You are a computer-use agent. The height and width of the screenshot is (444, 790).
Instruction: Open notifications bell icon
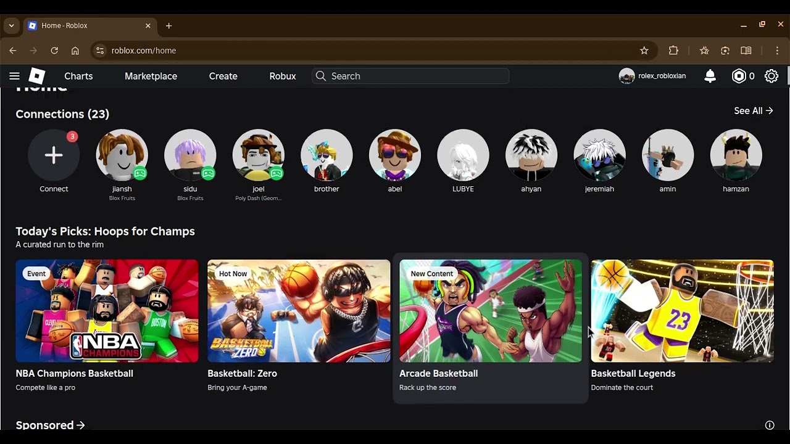[710, 76]
